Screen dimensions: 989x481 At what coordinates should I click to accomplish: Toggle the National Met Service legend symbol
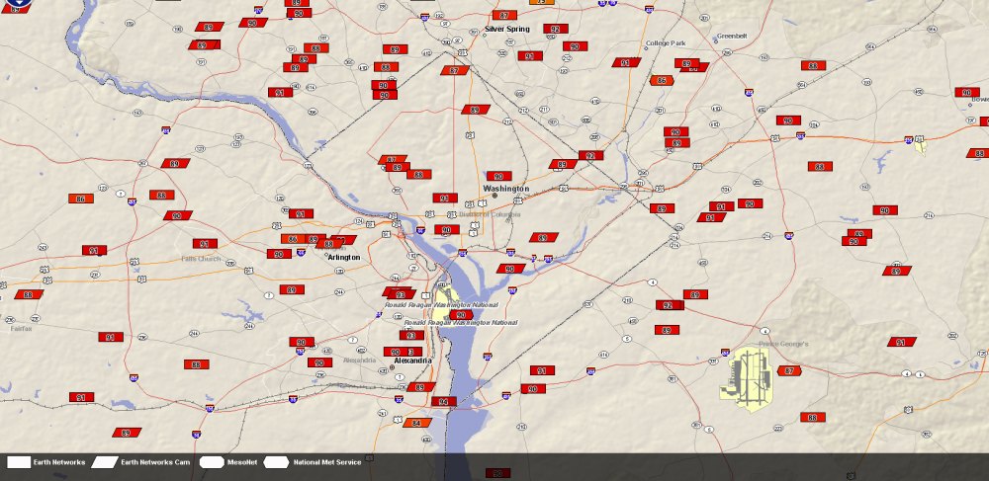(x=276, y=461)
